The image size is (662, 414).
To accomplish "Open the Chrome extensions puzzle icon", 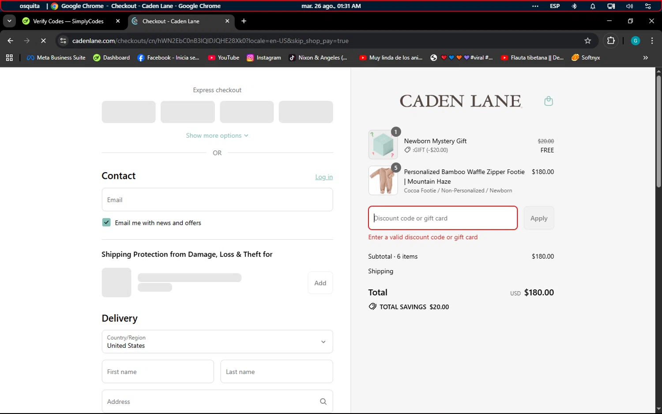I will click(611, 41).
